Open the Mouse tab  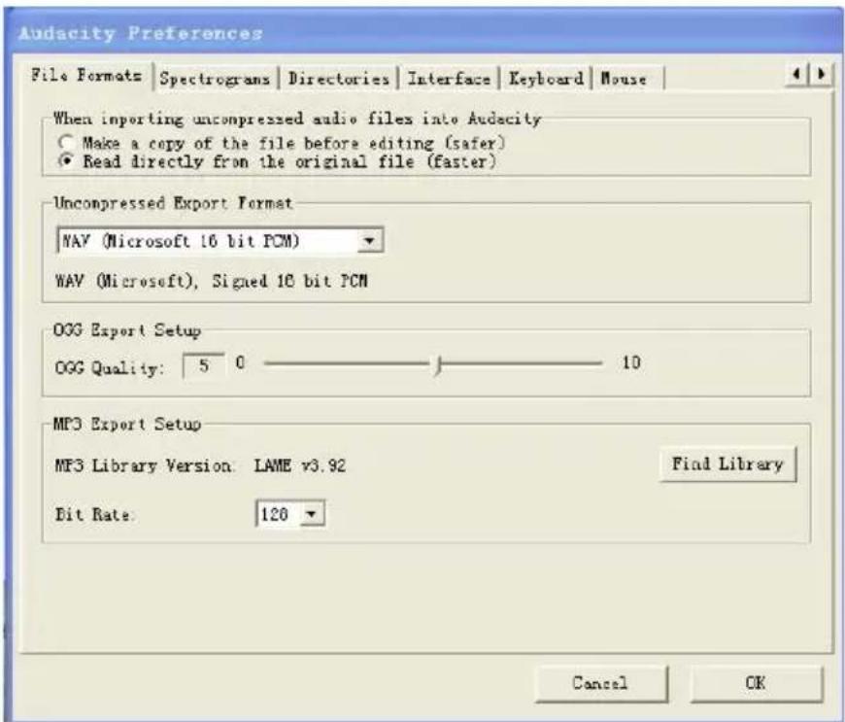tap(625, 79)
